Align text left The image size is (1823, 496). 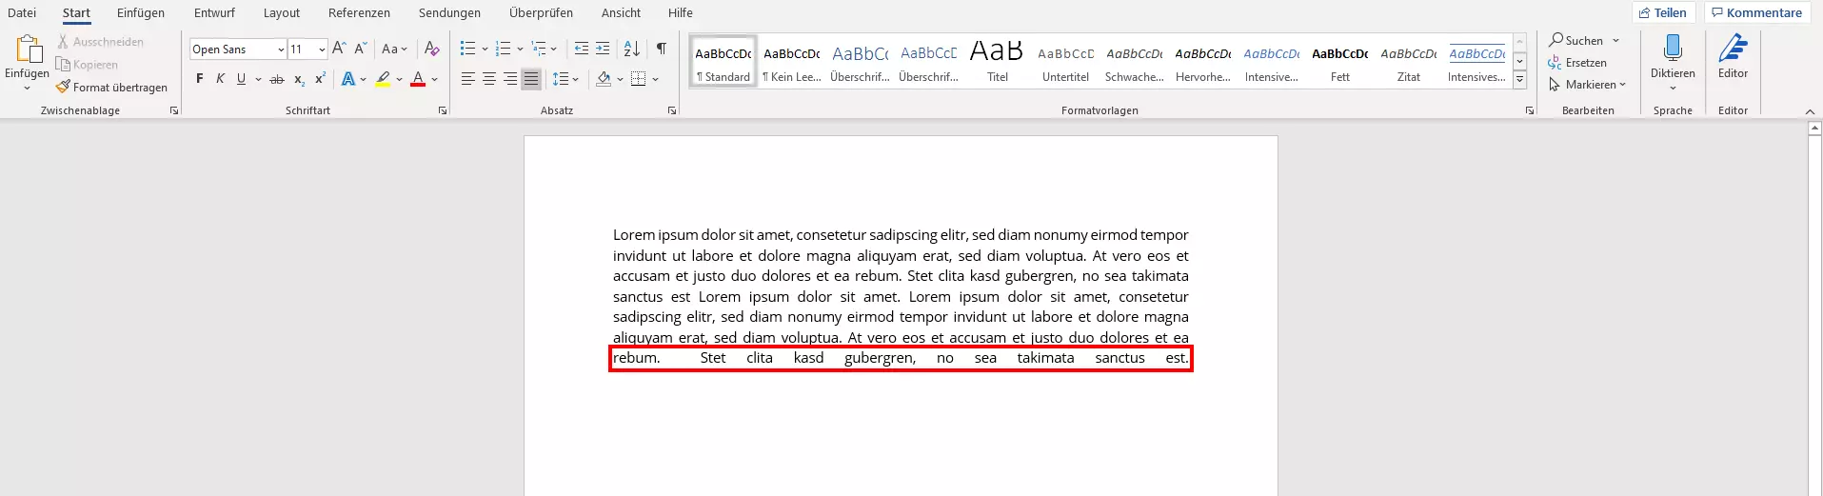[x=468, y=79]
